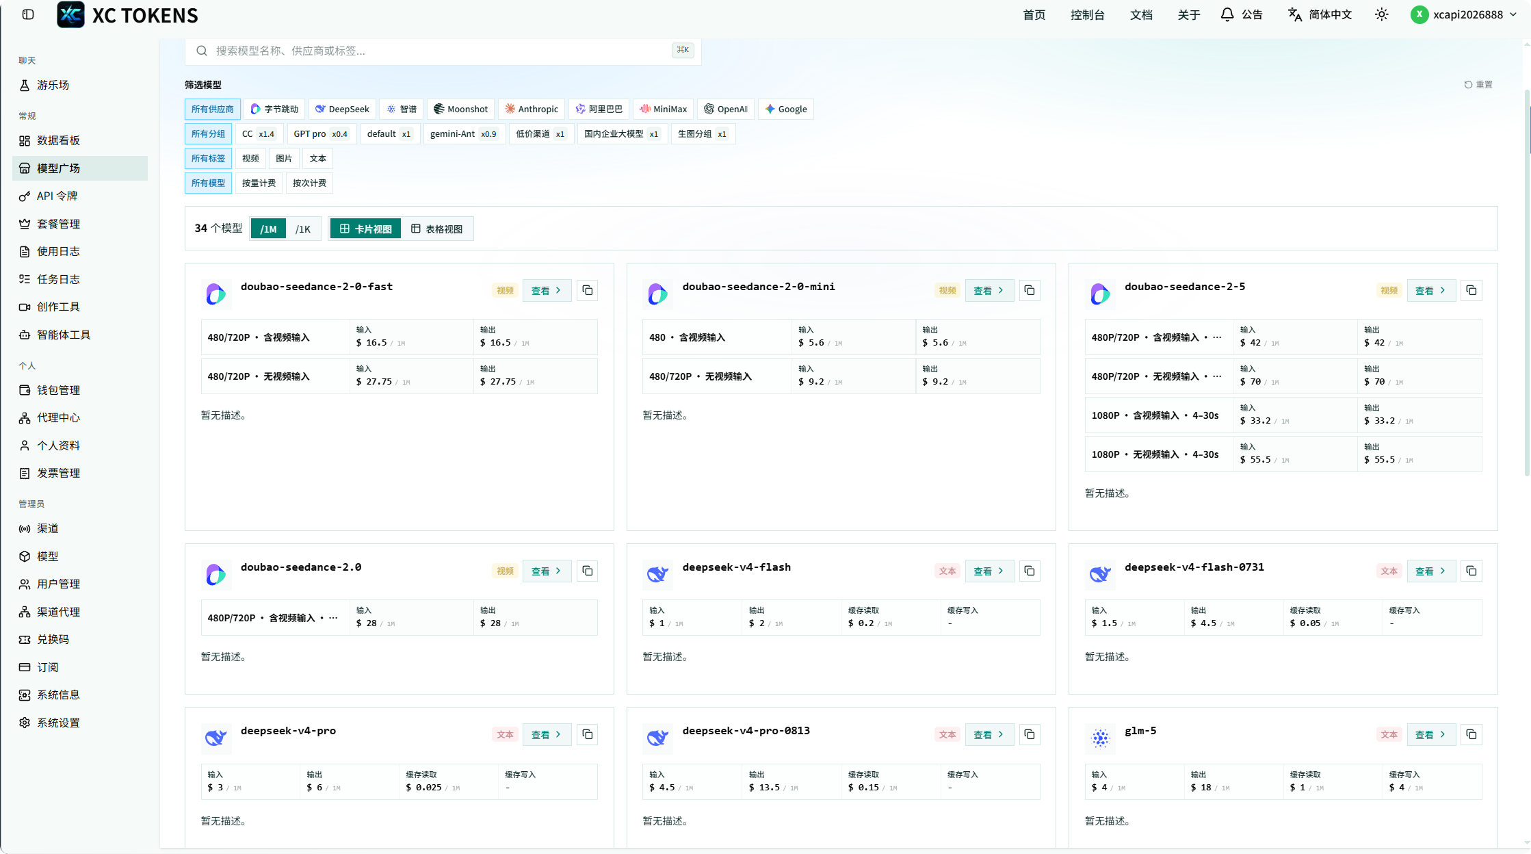The width and height of the screenshot is (1531, 854).
Task: Expand the xcapi2026888 account menu
Action: click(x=1465, y=14)
